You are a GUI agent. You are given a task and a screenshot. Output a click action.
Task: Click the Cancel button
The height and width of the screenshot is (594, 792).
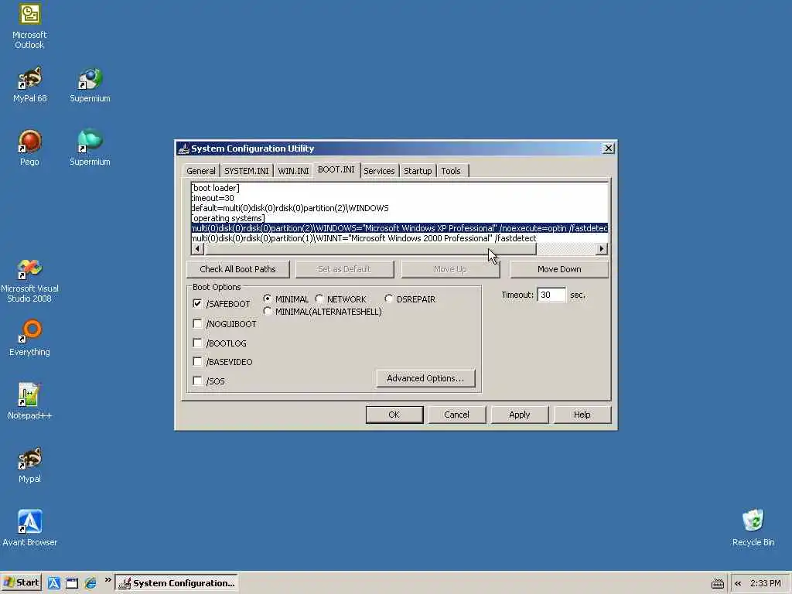[456, 415]
